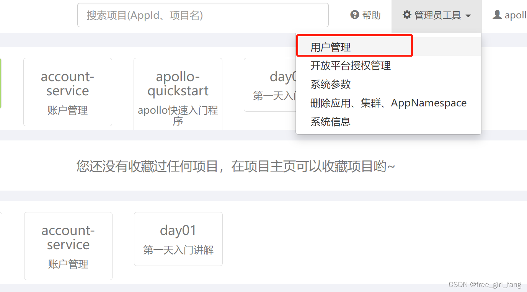Click the 帮助 help item in the navbar
Screen dimensions: 527x292
[x=369, y=15]
